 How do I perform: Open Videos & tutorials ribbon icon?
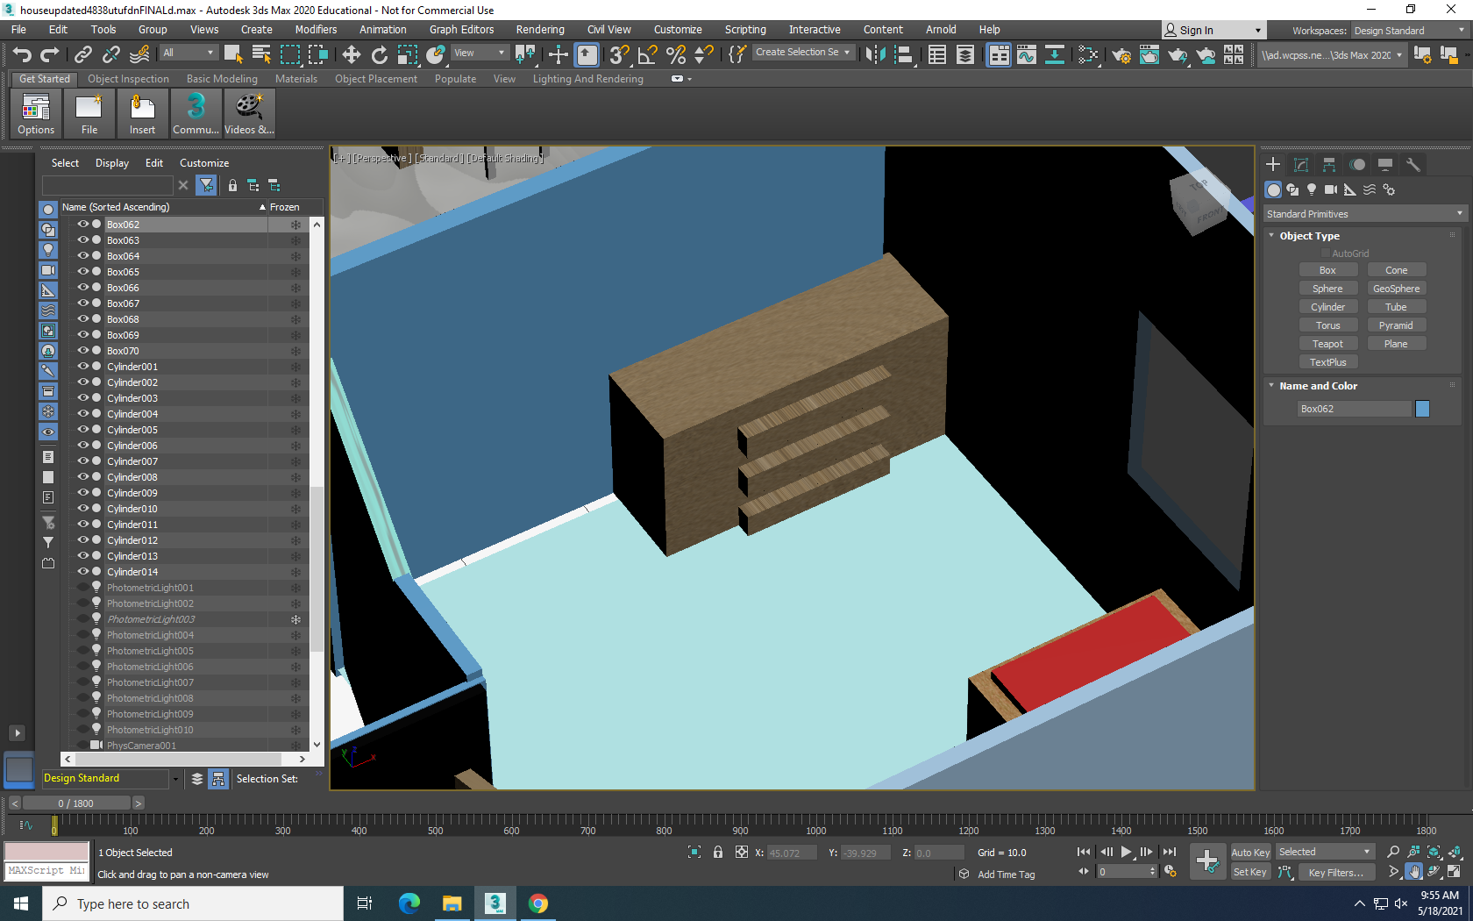tap(249, 114)
